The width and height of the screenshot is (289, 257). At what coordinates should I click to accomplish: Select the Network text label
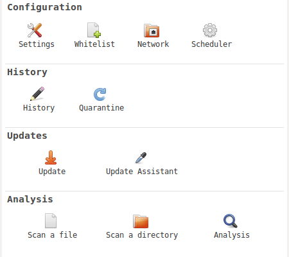click(x=153, y=44)
